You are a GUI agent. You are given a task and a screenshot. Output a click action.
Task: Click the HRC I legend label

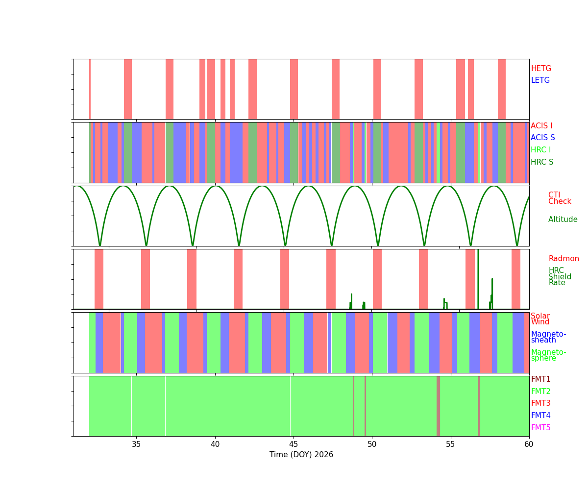point(540,150)
